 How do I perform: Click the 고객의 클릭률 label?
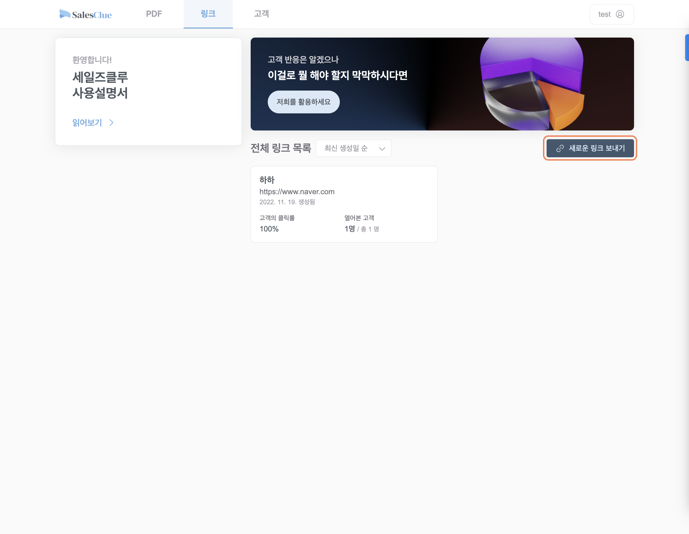pyautogui.click(x=277, y=218)
